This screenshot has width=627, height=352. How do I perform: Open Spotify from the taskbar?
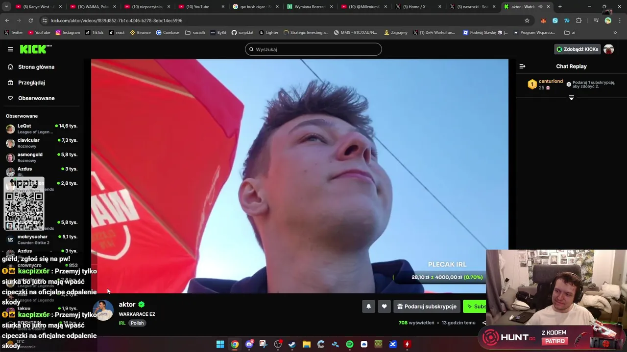click(350, 344)
